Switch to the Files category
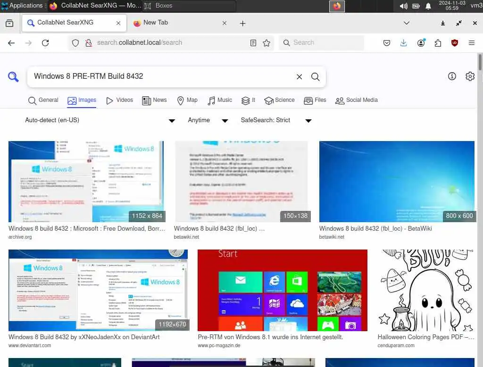The image size is (483, 367). [315, 100]
